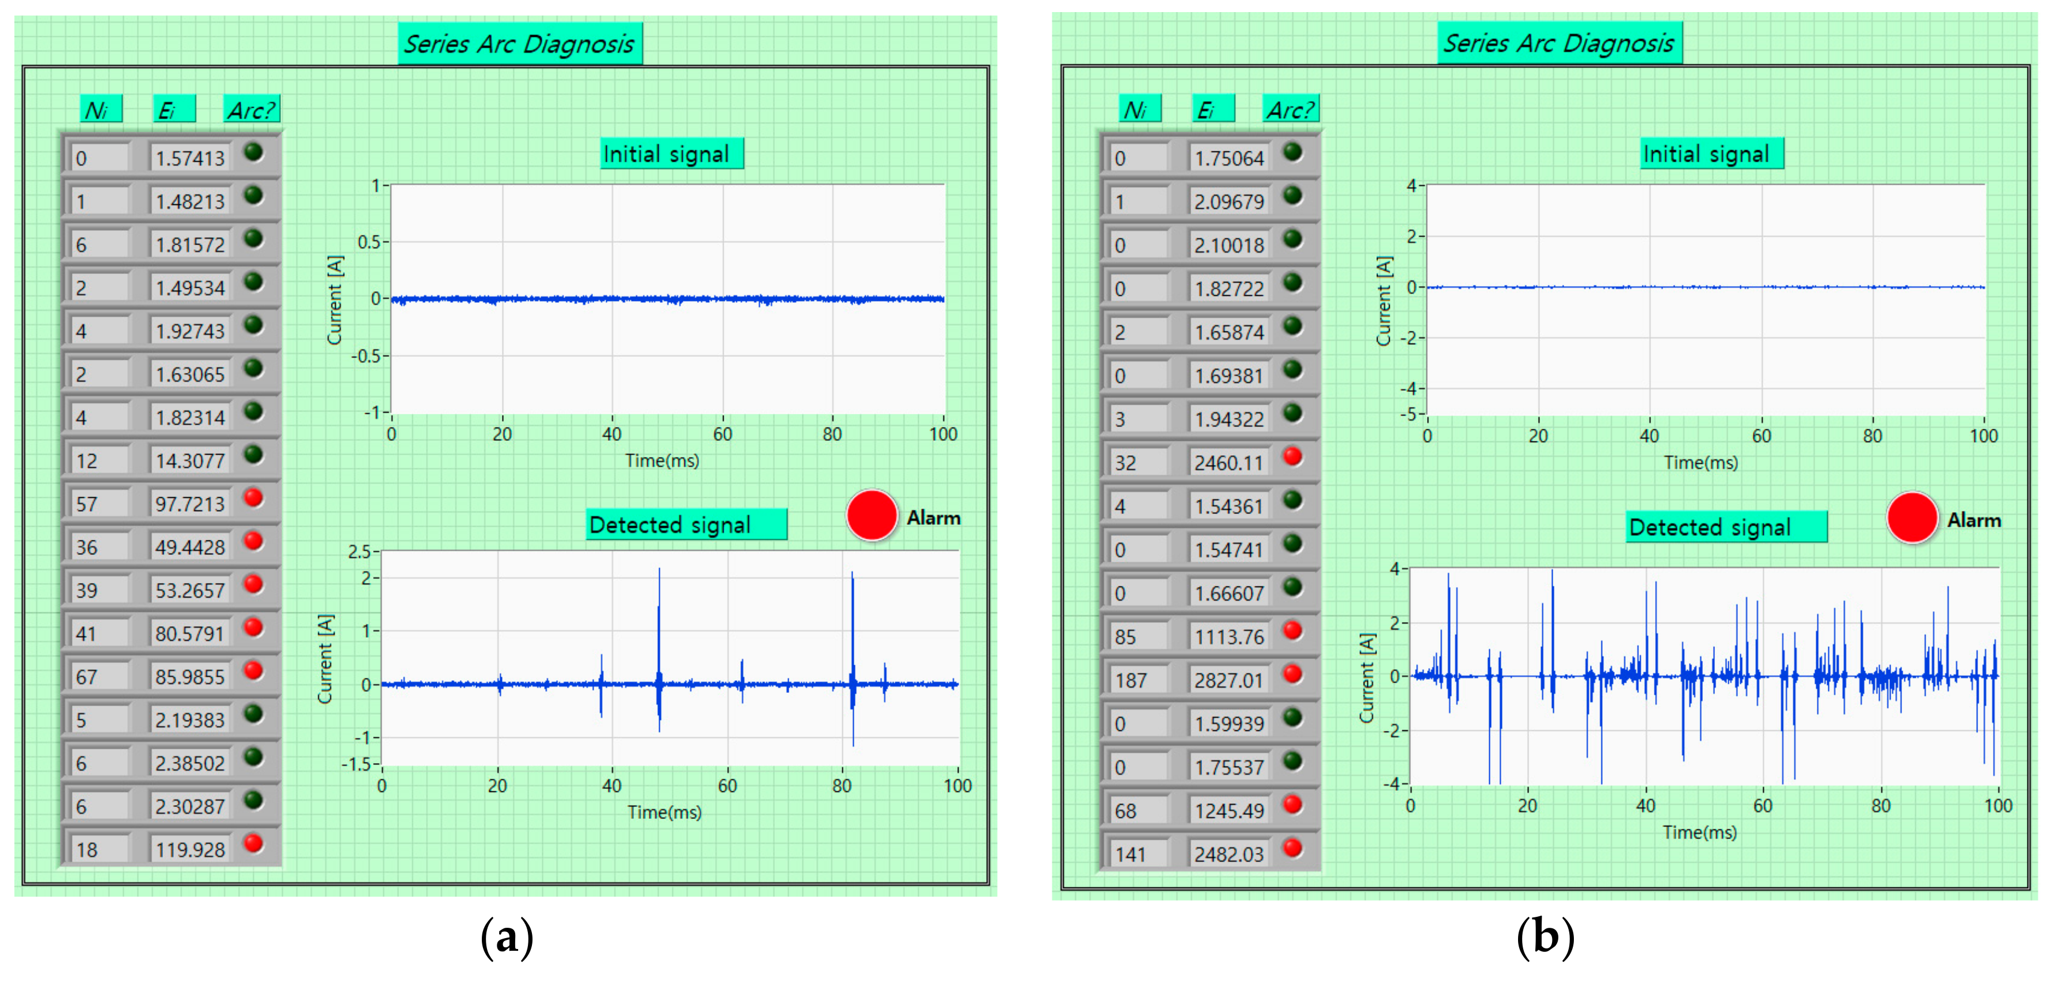2054x983 pixels.
Task: Click red arc LED beside 119.928
Action: (253, 844)
